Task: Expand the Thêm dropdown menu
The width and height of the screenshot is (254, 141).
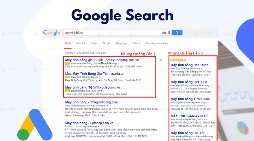Action: coord(136,43)
